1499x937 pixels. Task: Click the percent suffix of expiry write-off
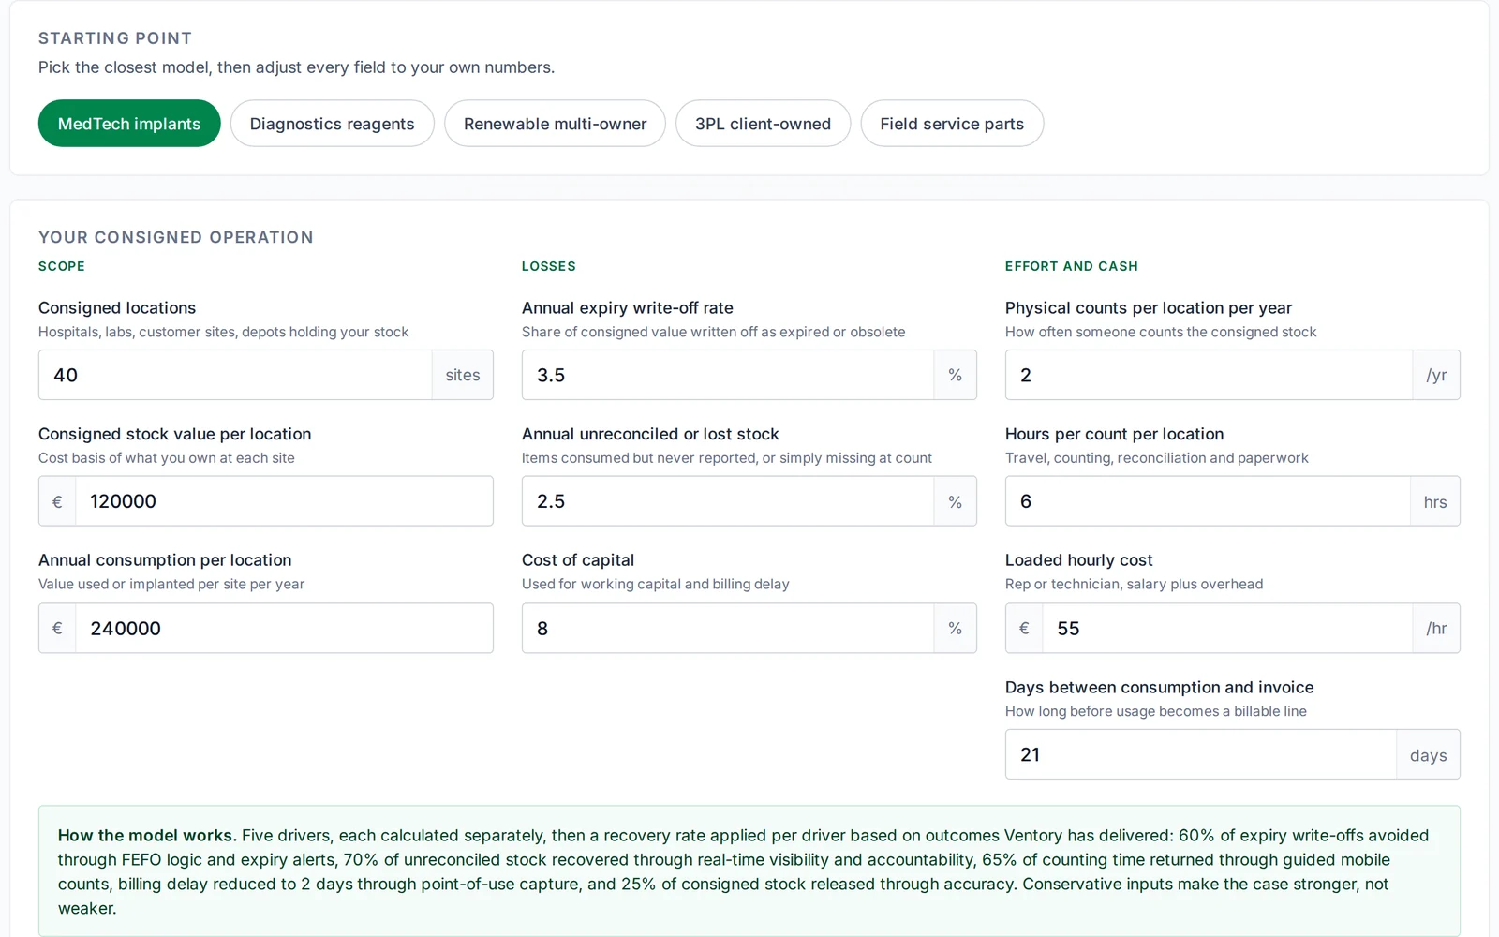coord(955,375)
